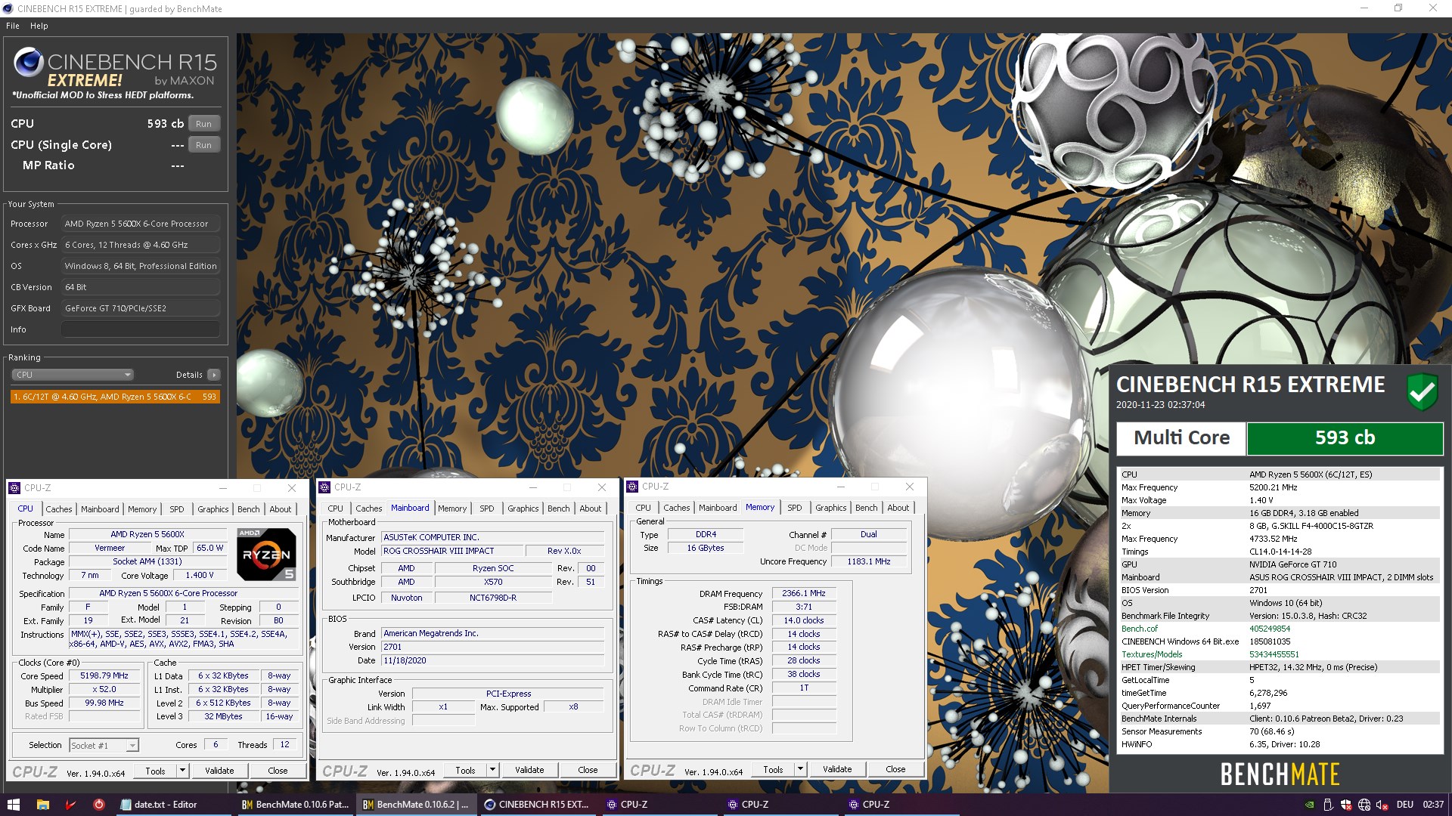Expand Tools arrow in Mainboard CPU-Z window

pyautogui.click(x=492, y=770)
